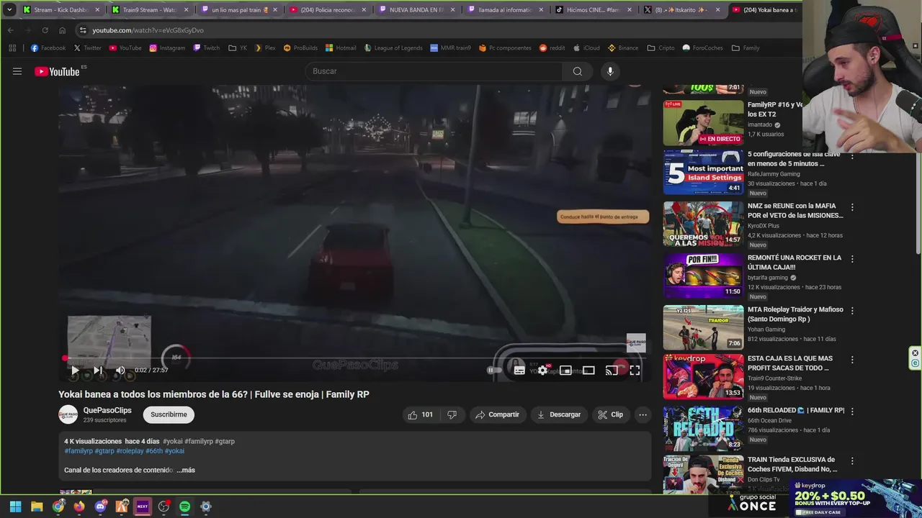Open options for 5 configuraciones de isla video
Viewport: 922px width, 518px height.
(852, 155)
